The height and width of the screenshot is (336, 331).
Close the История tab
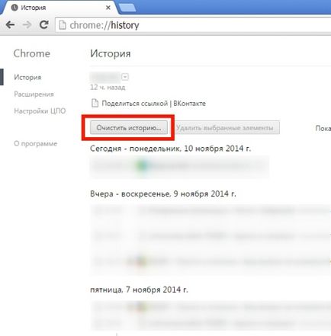pos(108,8)
